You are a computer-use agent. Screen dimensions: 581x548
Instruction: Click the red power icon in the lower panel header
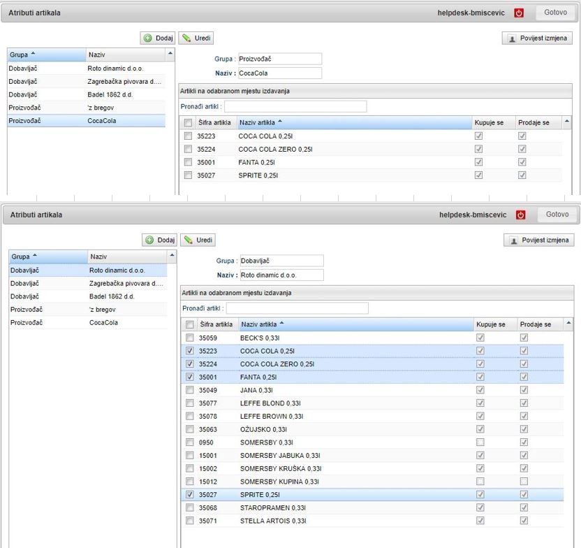pyautogui.click(x=520, y=215)
